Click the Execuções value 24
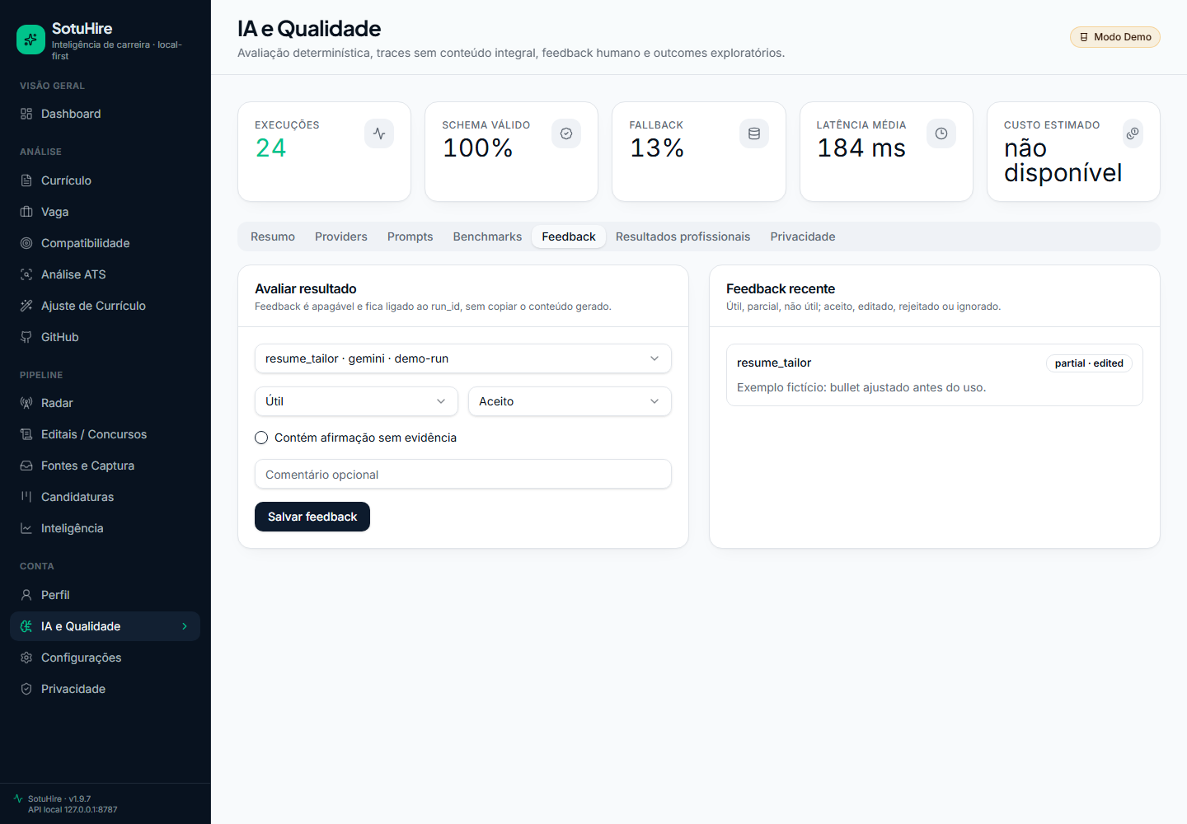The width and height of the screenshot is (1187, 824). click(270, 148)
